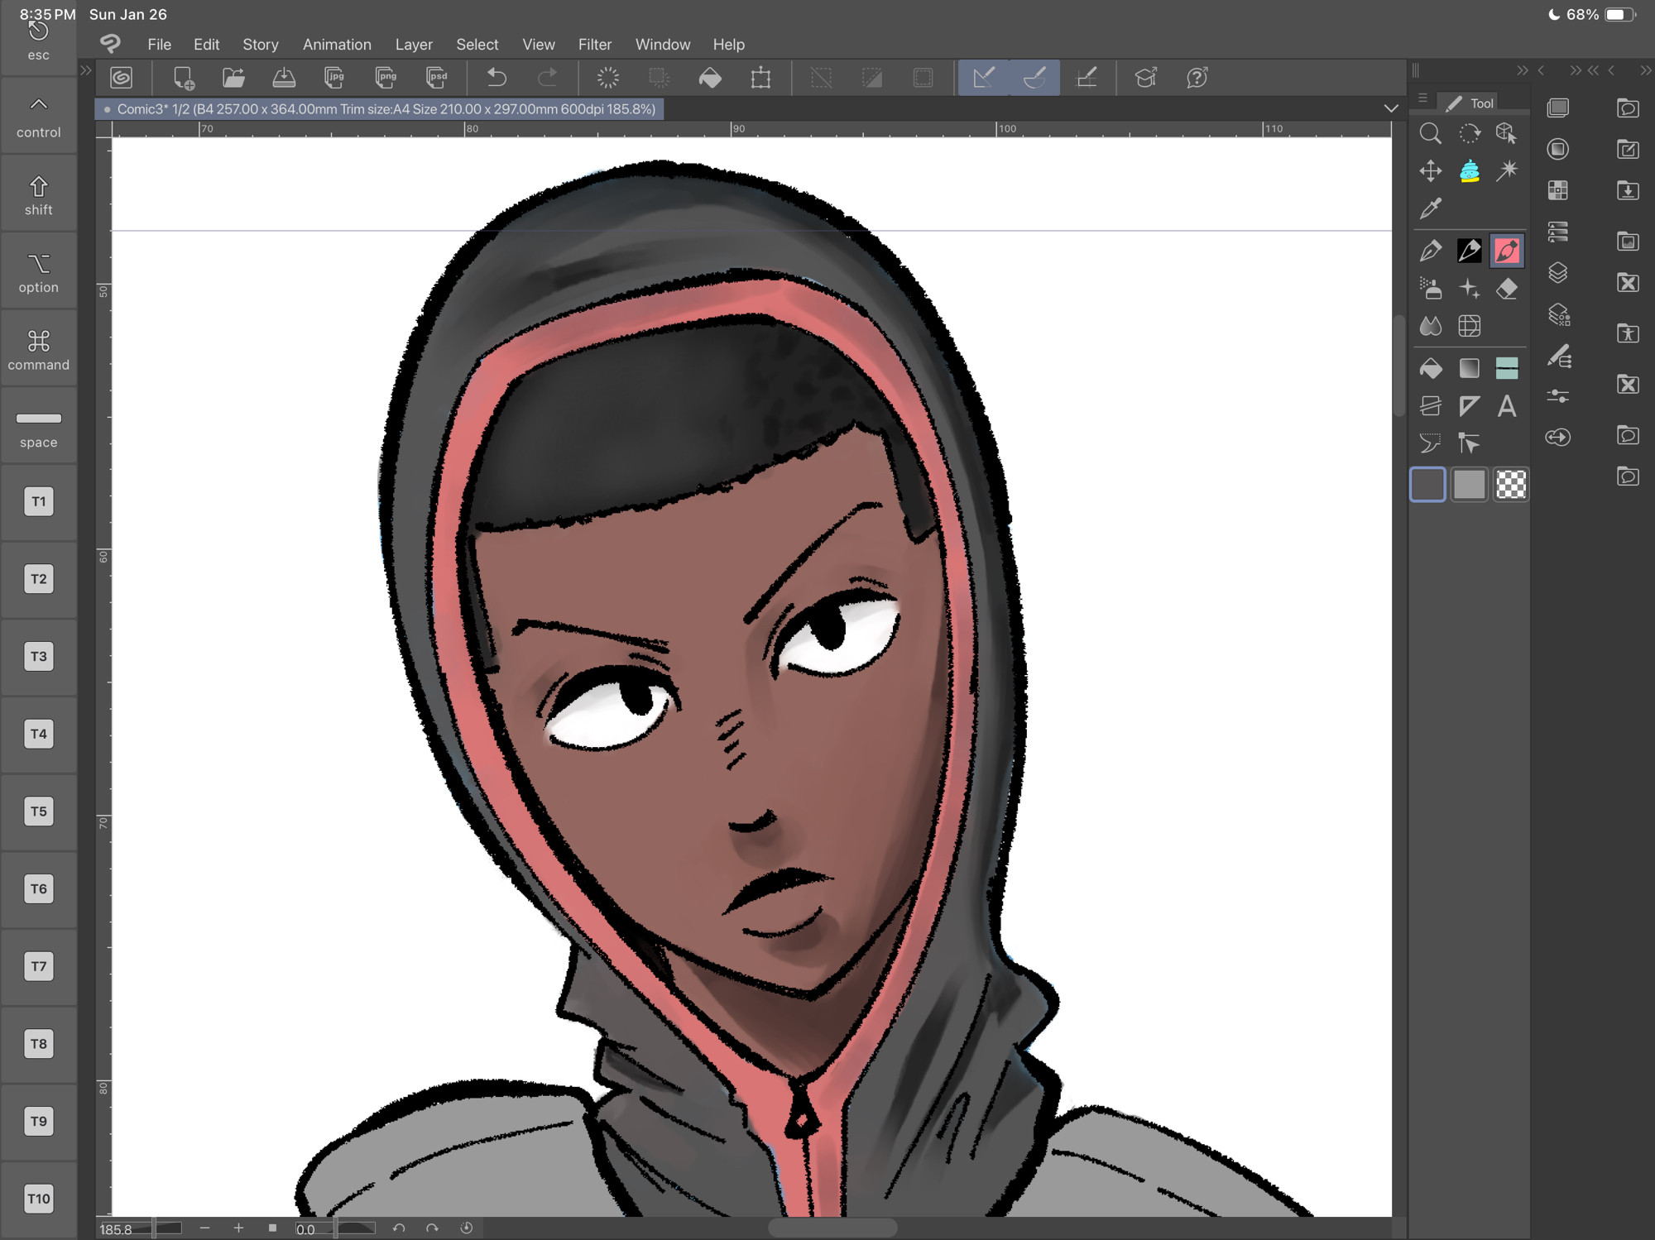Select the Eraser tool
The height and width of the screenshot is (1240, 1655).
tap(1507, 289)
